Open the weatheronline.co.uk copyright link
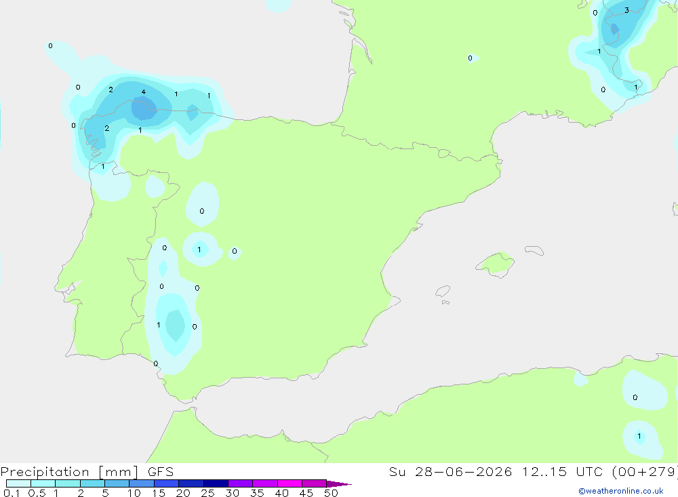 [x=620, y=491]
